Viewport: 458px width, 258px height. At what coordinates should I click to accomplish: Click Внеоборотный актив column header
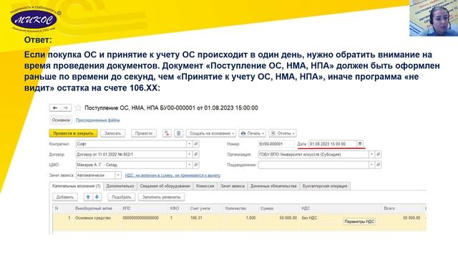click(94, 209)
